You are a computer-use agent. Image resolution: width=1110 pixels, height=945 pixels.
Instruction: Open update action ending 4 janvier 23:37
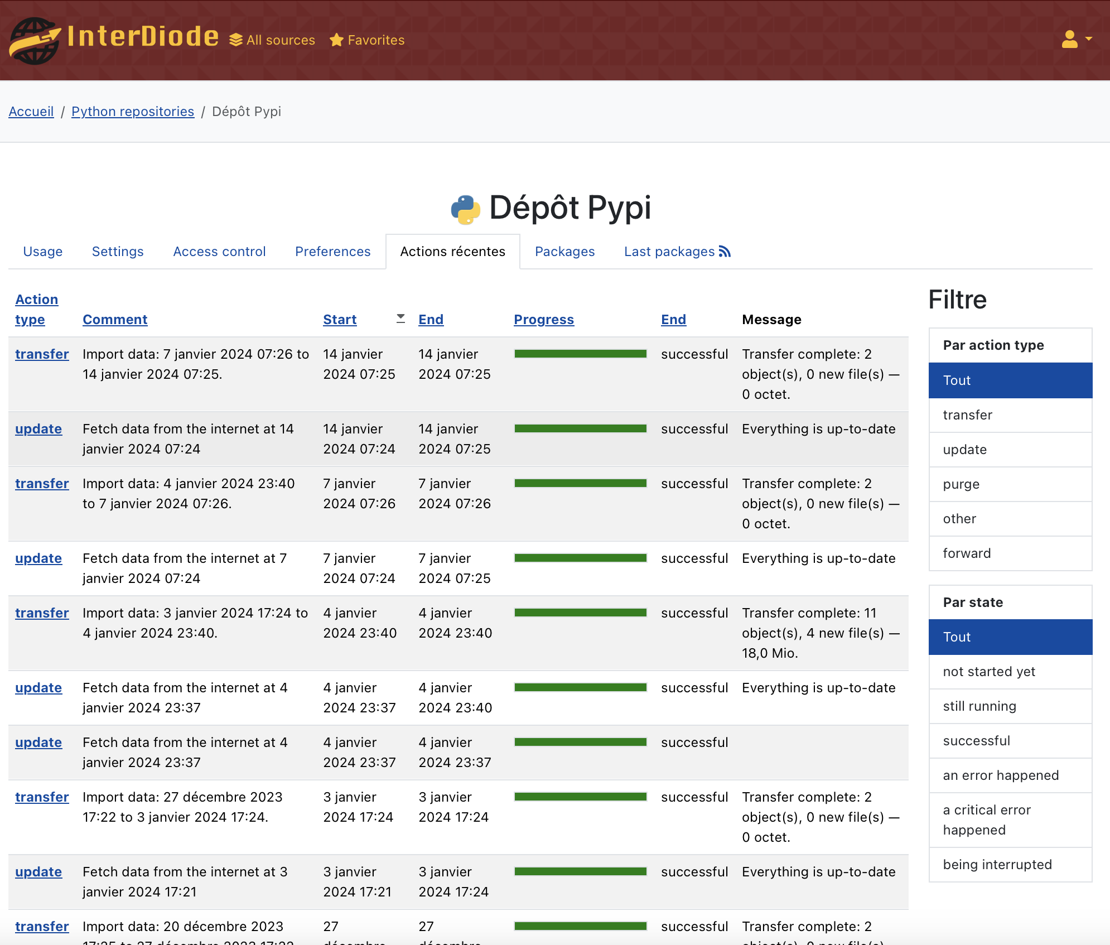coord(38,742)
